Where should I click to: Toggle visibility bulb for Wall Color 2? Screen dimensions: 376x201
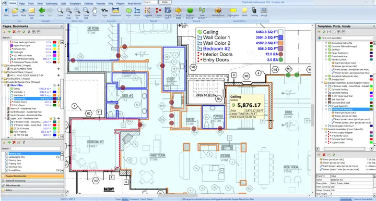click(58, 95)
